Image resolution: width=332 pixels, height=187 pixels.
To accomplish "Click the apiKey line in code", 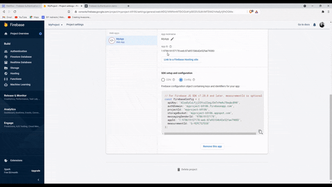I will [x=203, y=103].
